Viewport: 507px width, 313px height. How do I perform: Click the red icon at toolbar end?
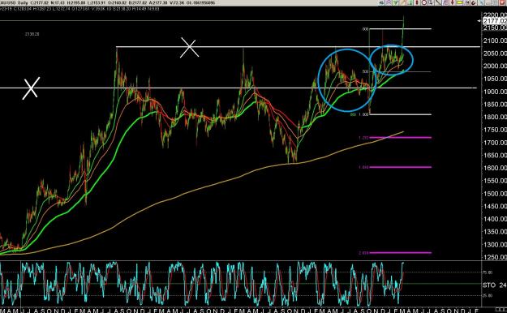(502, 2)
